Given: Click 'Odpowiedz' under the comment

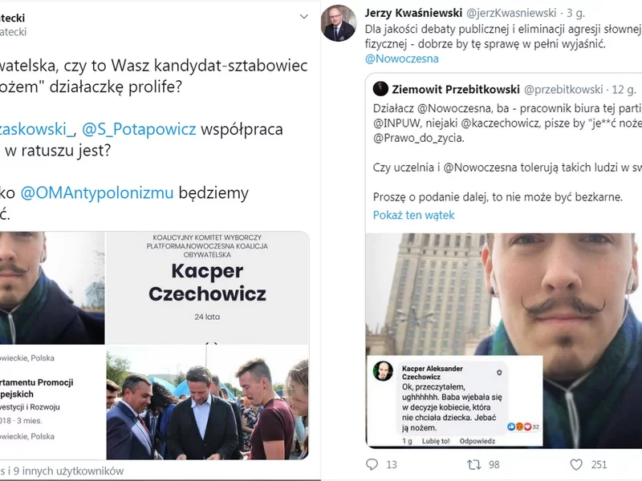Looking at the screenshot, I should (477, 441).
